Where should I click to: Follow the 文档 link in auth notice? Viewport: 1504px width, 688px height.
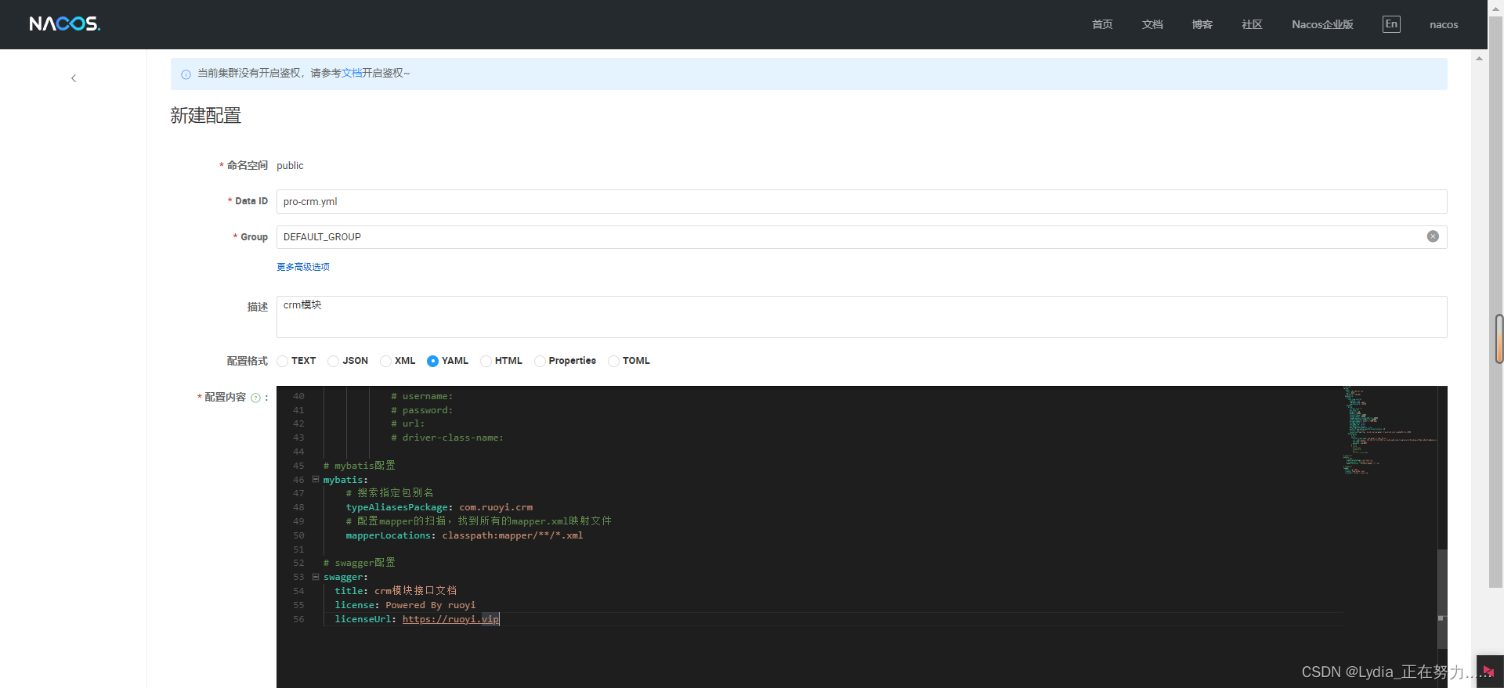point(352,73)
